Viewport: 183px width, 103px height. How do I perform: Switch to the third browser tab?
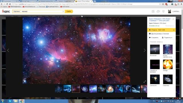[47, 1]
